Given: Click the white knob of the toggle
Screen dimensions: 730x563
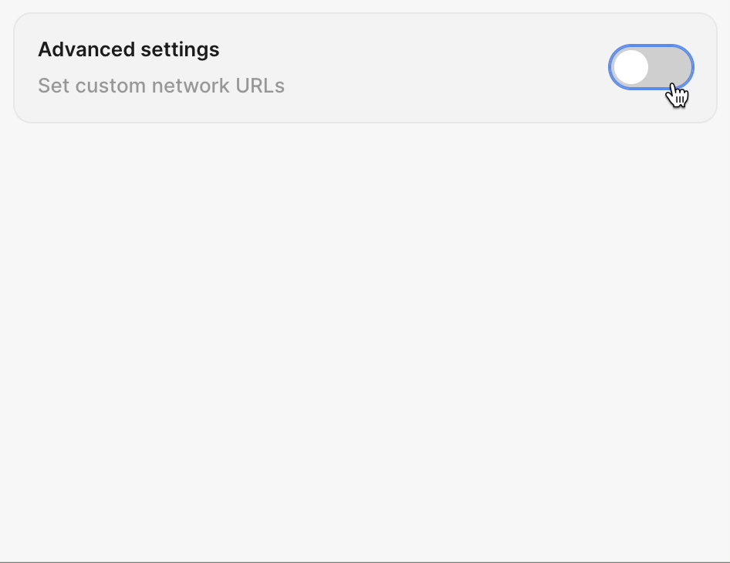Looking at the screenshot, I should [631, 67].
